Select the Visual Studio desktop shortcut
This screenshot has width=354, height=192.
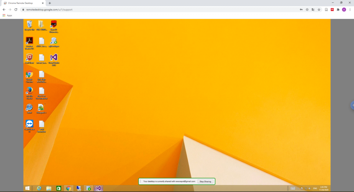[x=54, y=58]
